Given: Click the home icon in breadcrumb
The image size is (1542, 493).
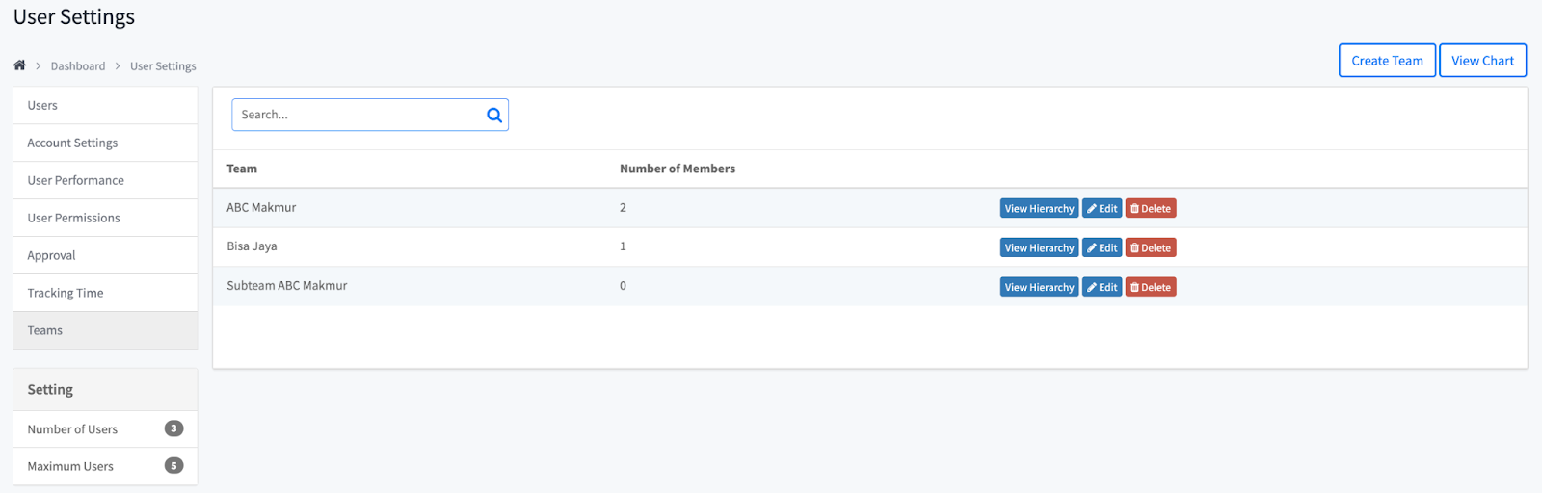Looking at the screenshot, I should (19, 65).
